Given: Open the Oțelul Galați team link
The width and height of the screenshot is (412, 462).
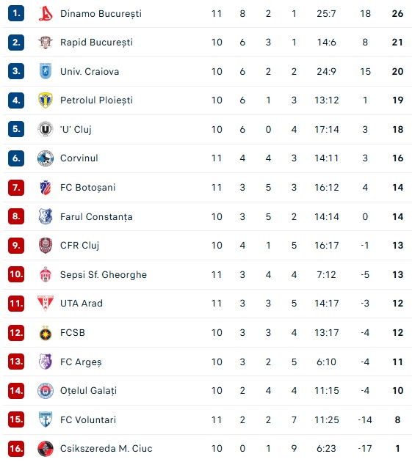Looking at the screenshot, I should [x=88, y=391].
